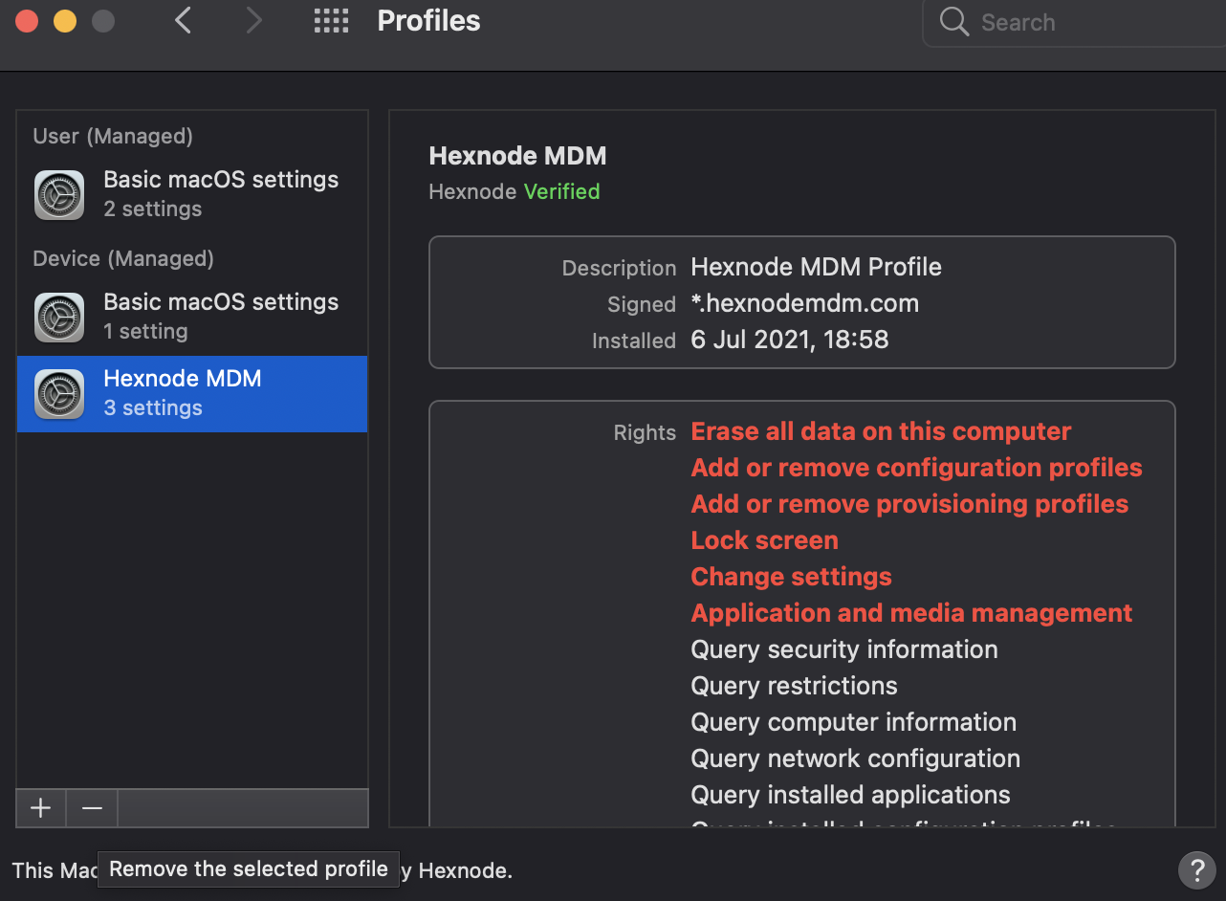Remove the selected profile with the minus button
Image resolution: width=1226 pixels, height=901 pixels.
[x=92, y=808]
